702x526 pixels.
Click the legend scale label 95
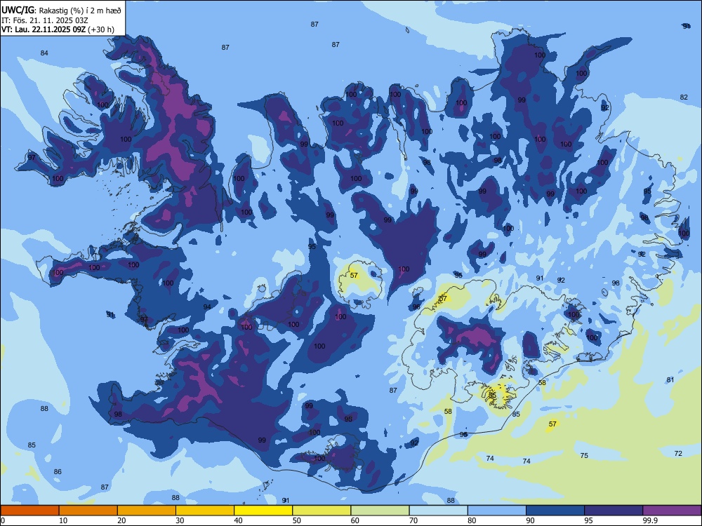click(589, 520)
